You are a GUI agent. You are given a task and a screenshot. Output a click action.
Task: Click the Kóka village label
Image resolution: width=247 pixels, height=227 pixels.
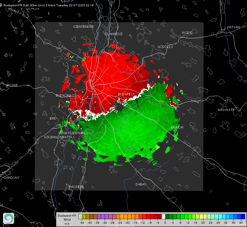click(x=204, y=89)
